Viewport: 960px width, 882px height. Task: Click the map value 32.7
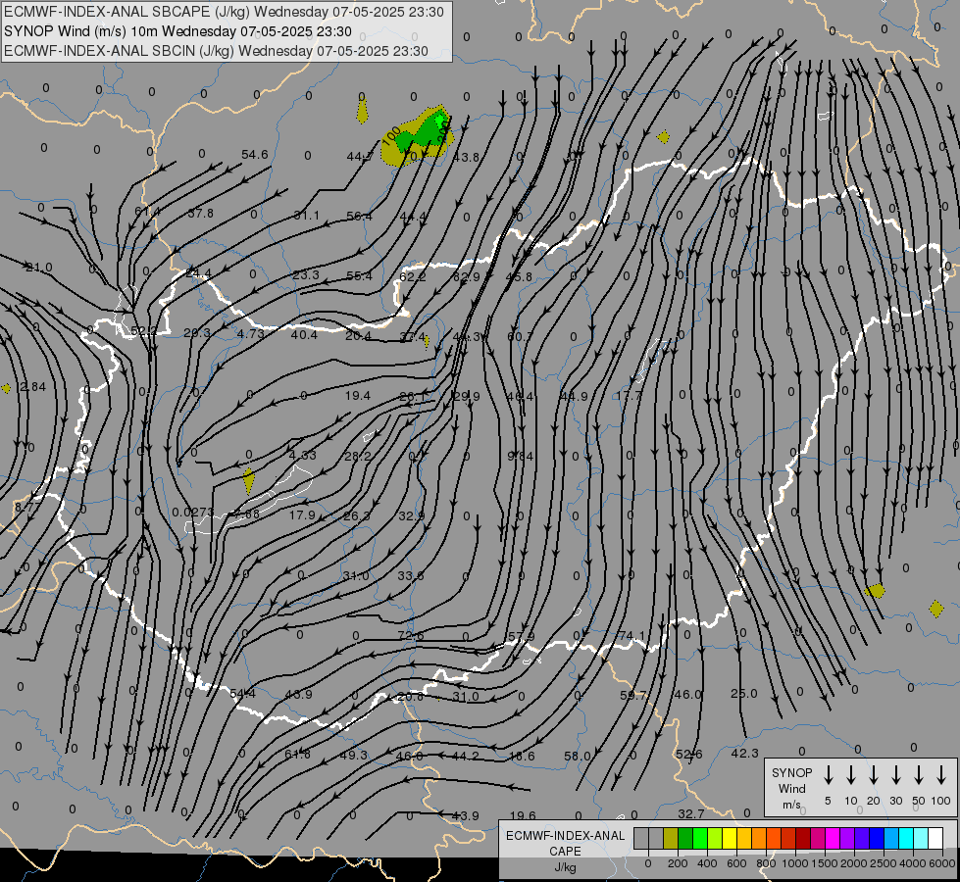tap(691, 813)
